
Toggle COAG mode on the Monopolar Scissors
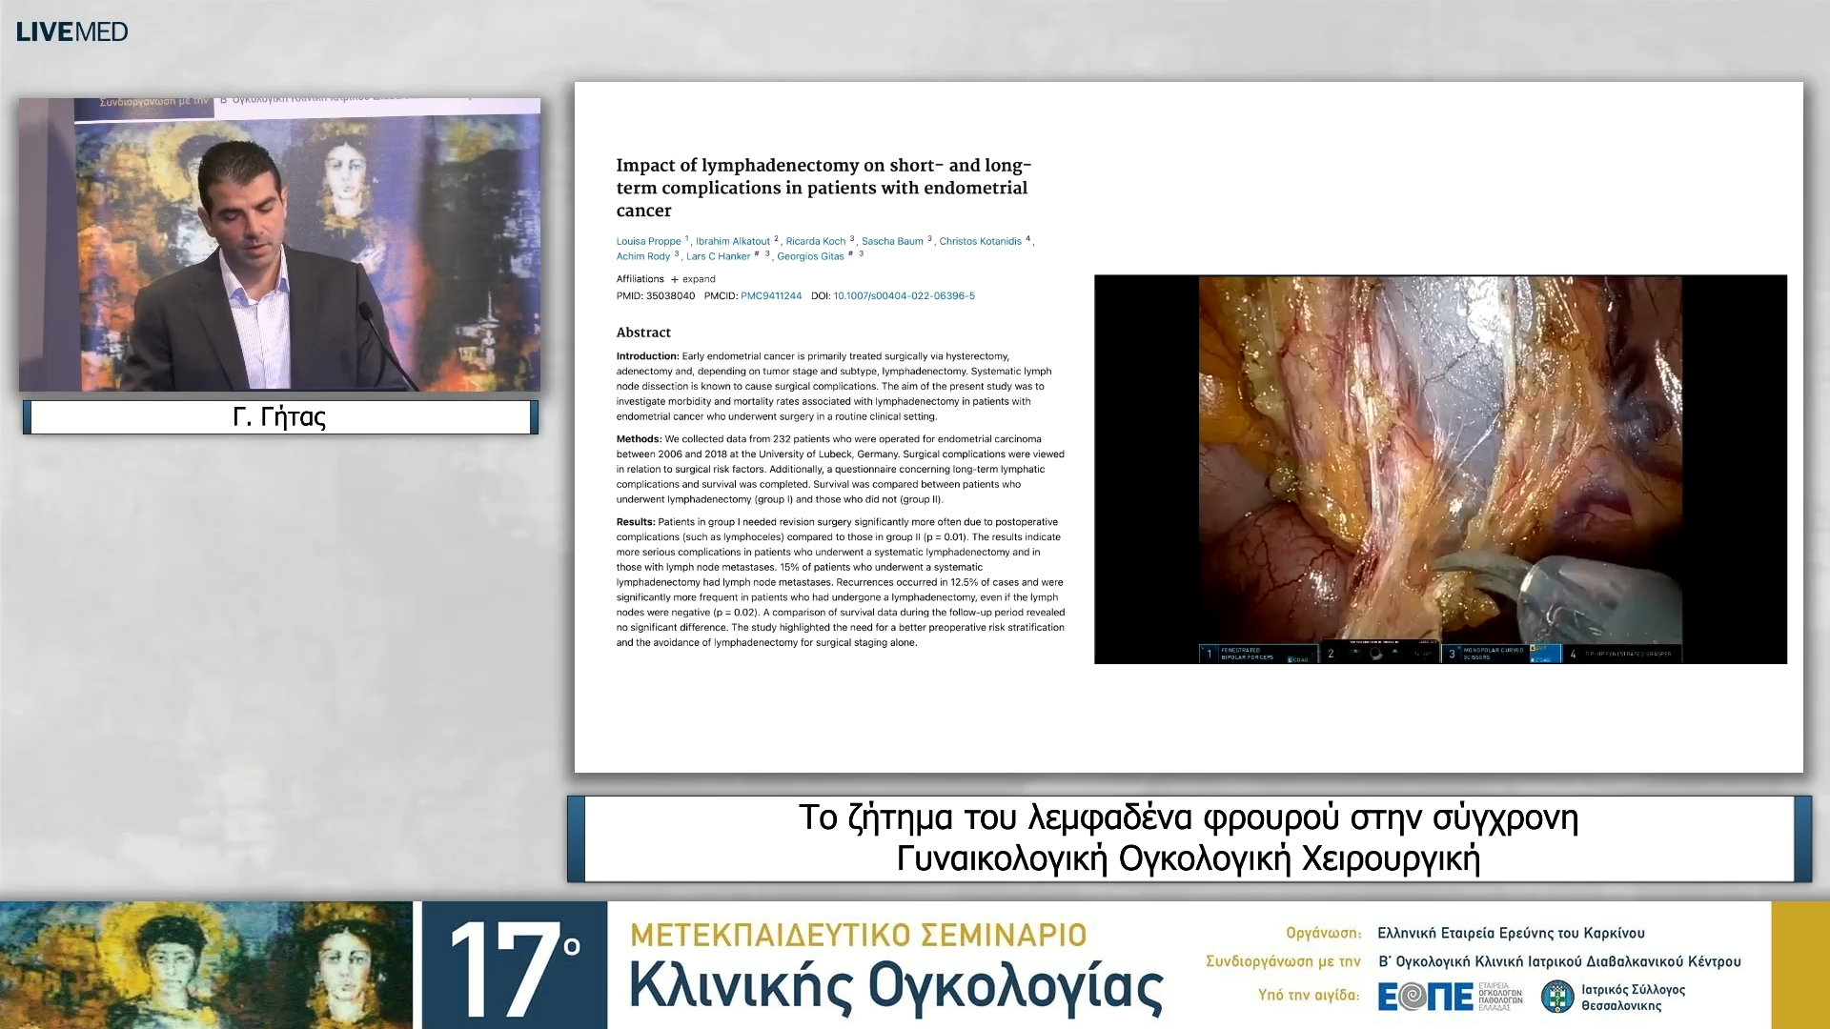tap(1541, 659)
